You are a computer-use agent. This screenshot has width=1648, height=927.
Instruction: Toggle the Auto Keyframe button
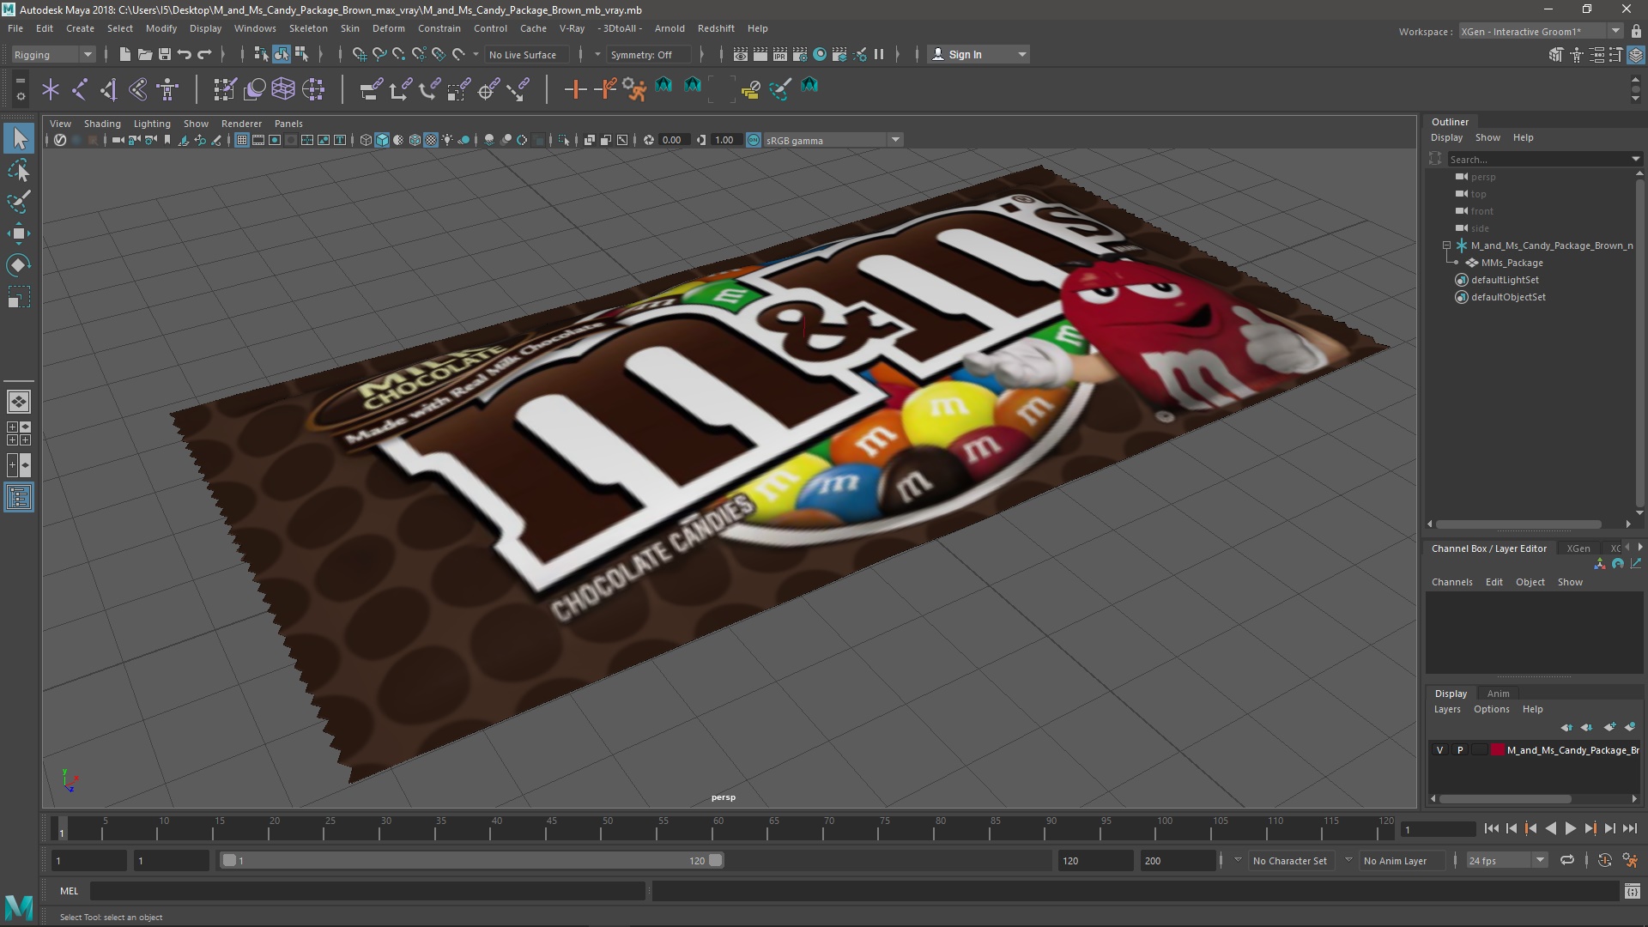[1604, 860]
